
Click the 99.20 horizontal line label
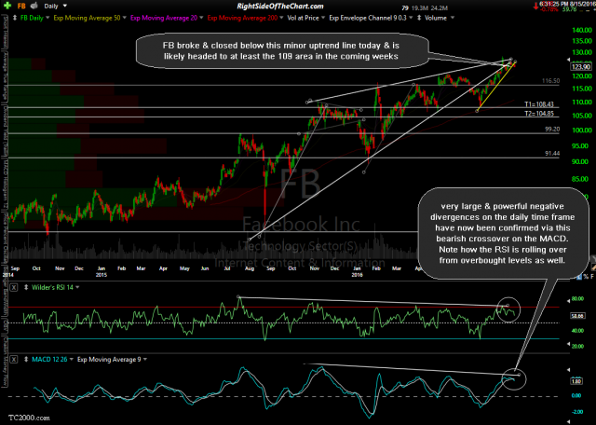pyautogui.click(x=552, y=130)
